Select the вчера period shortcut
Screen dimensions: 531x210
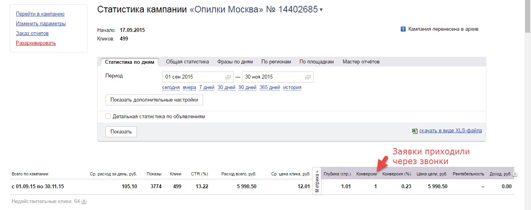(189, 87)
